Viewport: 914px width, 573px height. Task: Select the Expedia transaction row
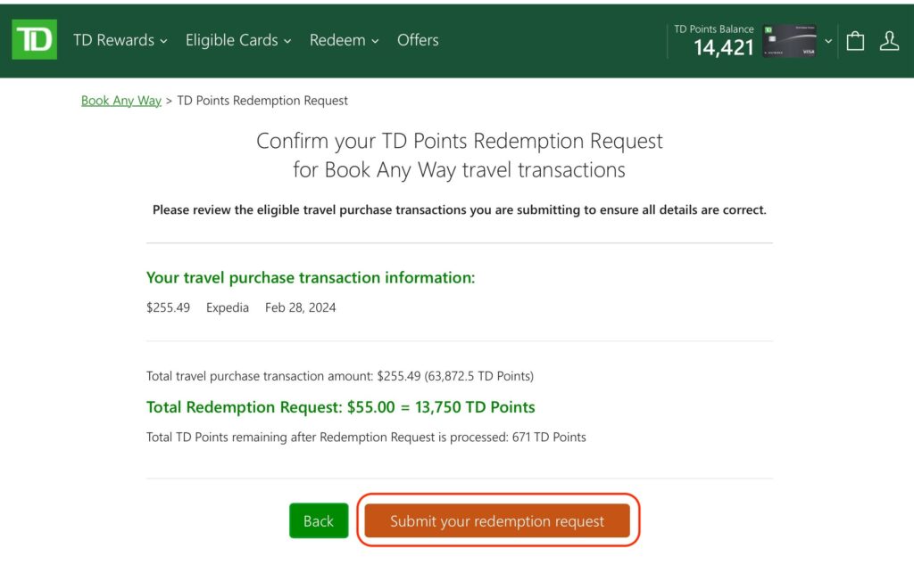[241, 307]
